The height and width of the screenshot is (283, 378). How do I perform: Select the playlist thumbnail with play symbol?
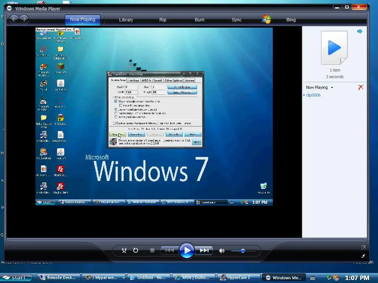(334, 48)
